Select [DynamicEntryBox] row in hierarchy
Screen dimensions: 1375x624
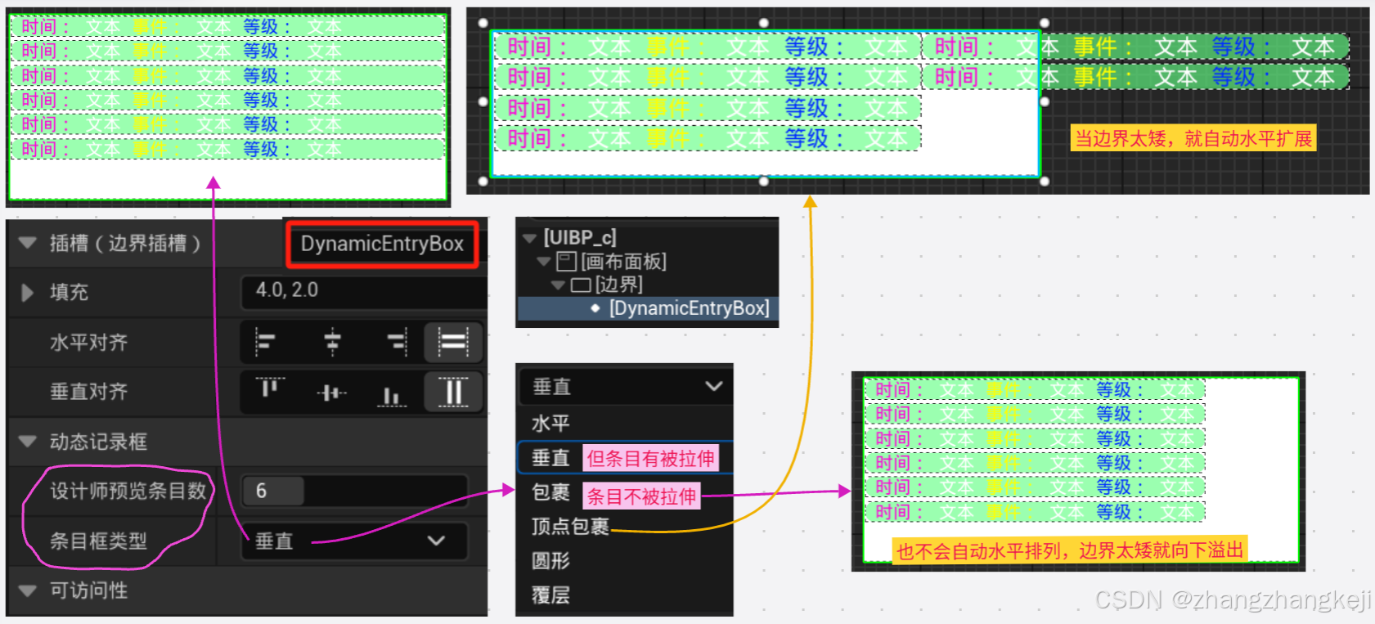[x=648, y=308]
